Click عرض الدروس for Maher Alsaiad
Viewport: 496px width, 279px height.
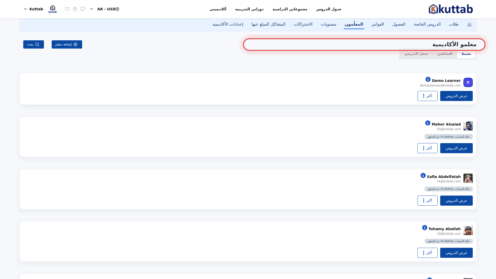point(456,148)
